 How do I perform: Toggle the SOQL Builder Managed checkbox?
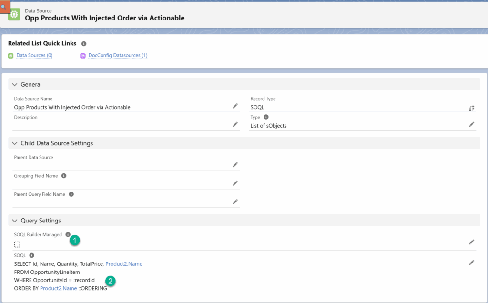17,244
